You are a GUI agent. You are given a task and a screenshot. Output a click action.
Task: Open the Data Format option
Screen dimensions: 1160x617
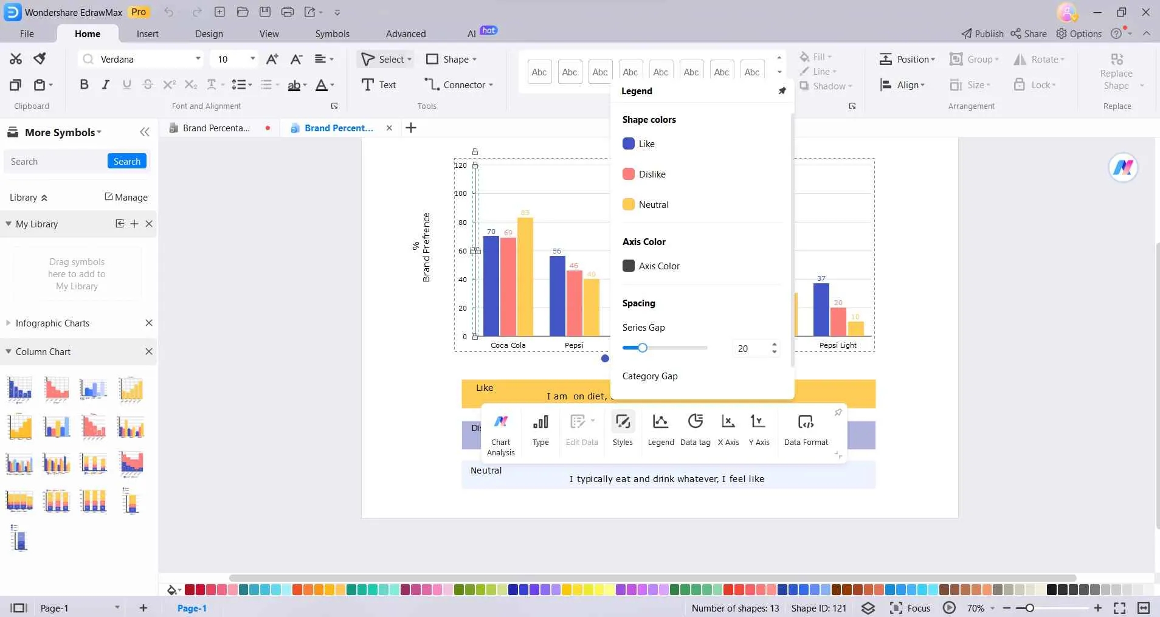click(x=806, y=429)
